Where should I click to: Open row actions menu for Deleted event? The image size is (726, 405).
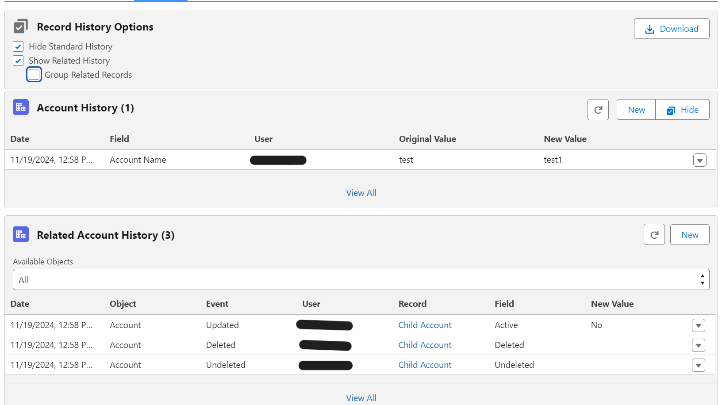click(698, 345)
